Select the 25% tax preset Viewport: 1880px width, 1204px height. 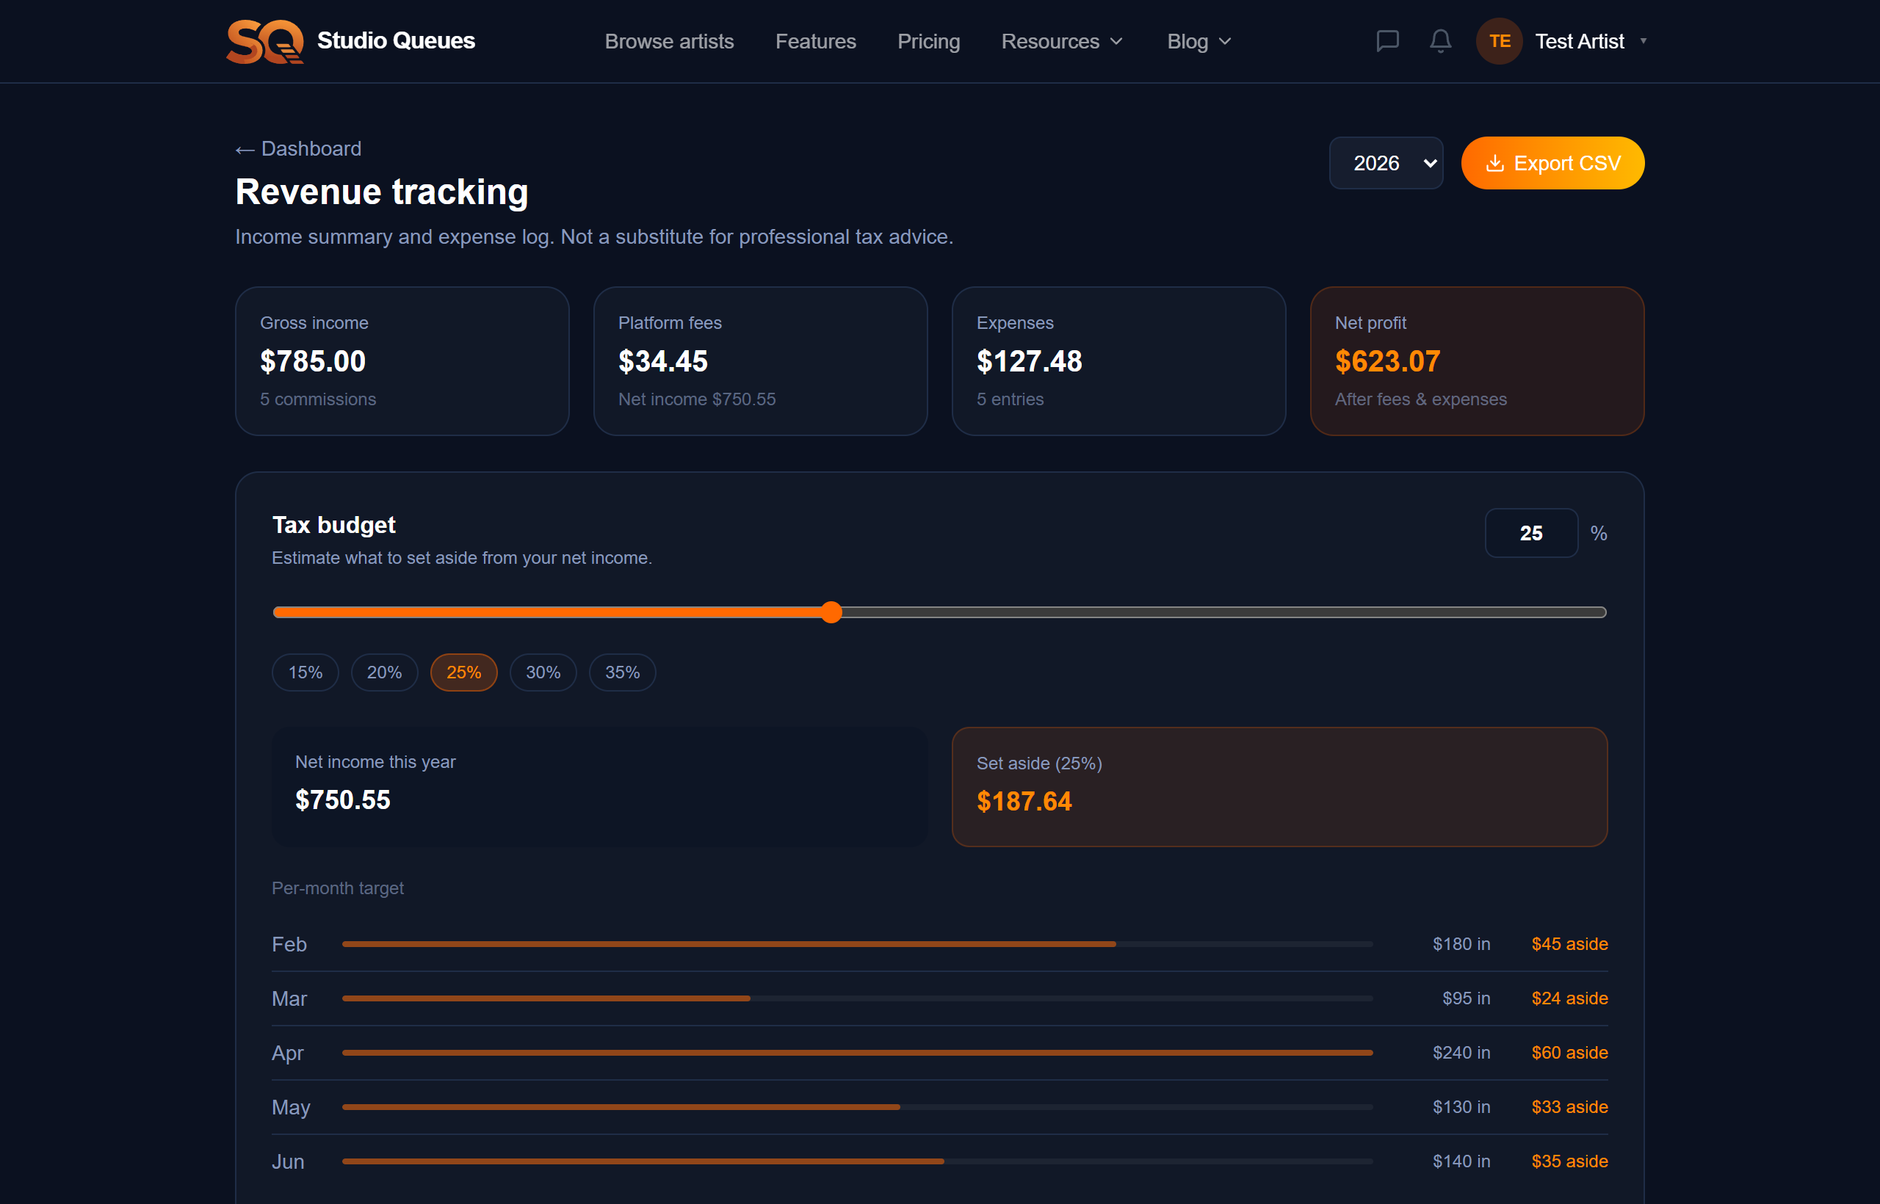tap(463, 672)
